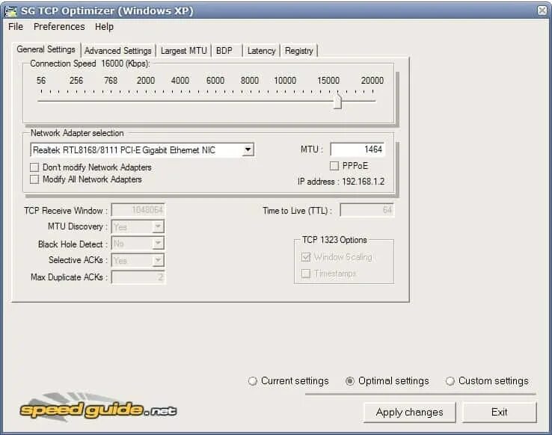Toggle the Timestamps checkbox

click(x=306, y=274)
